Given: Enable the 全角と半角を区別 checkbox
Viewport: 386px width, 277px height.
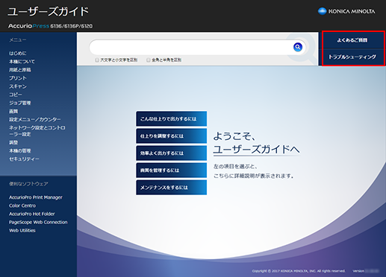Looking at the screenshot, I should [x=149, y=60].
